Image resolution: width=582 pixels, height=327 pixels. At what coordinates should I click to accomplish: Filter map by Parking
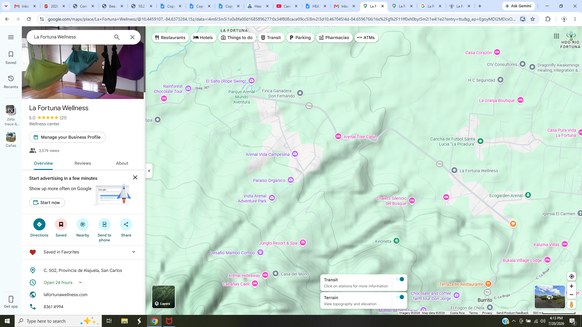coord(300,38)
